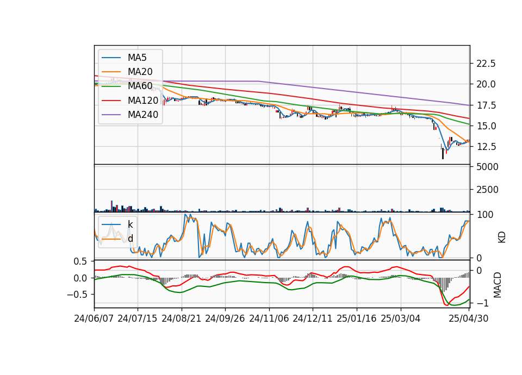Image resolution: width=522 pixels, height=375 pixels.
Task: Click the 25/01/16 date axis label
Action: point(357,318)
